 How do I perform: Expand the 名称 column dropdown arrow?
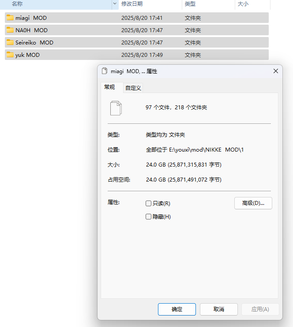point(115,4)
